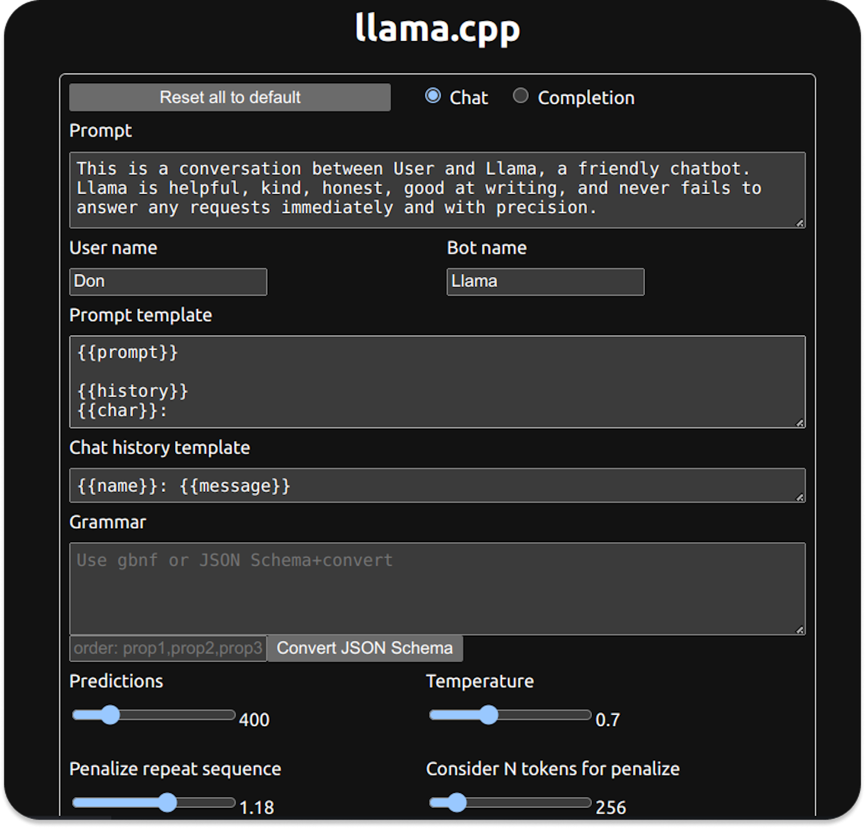Adjust the Predictions slider

[x=111, y=715]
